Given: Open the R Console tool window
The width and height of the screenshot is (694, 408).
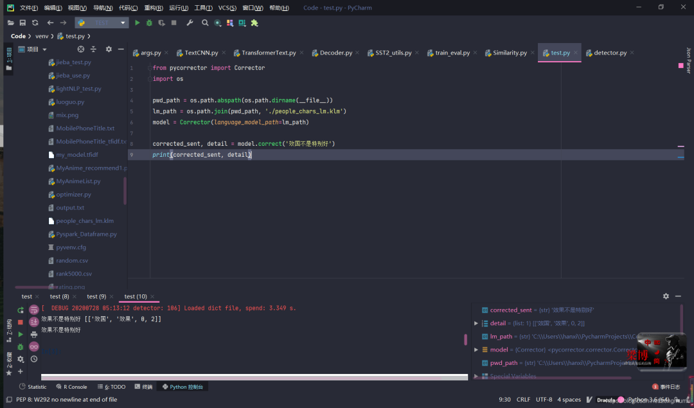Looking at the screenshot, I should click(x=72, y=387).
